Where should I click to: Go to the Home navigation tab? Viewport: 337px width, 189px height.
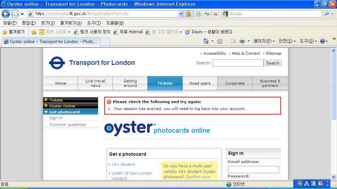pyautogui.click(x=61, y=83)
